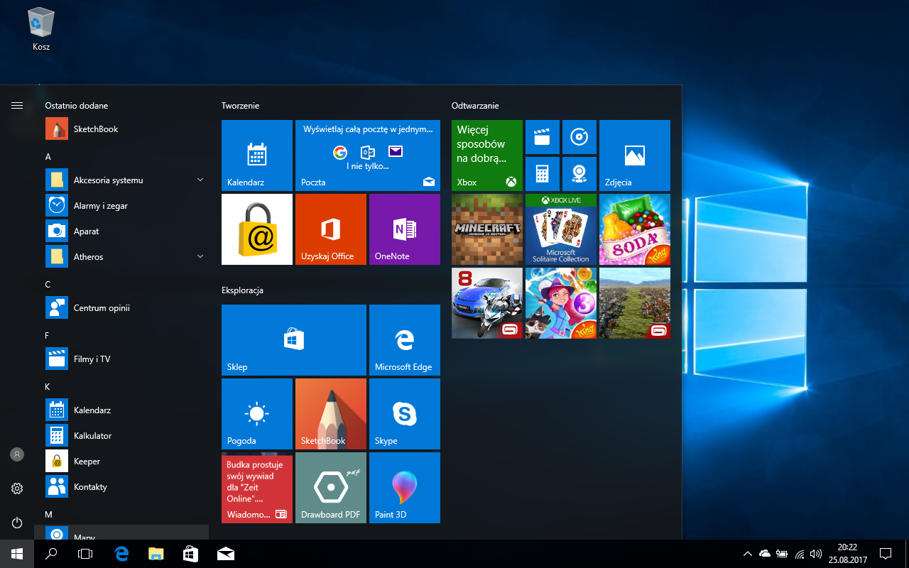The height and width of the screenshot is (568, 909).
Task: Open the Minecraft game tile
Action: (x=486, y=229)
